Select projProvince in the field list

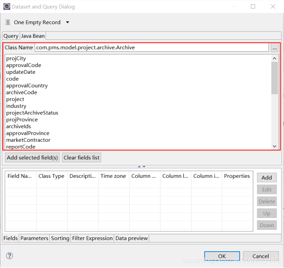click(x=22, y=120)
